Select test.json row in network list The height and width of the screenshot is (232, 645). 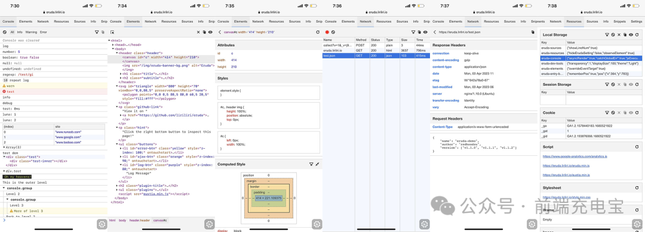pyautogui.click(x=376, y=55)
